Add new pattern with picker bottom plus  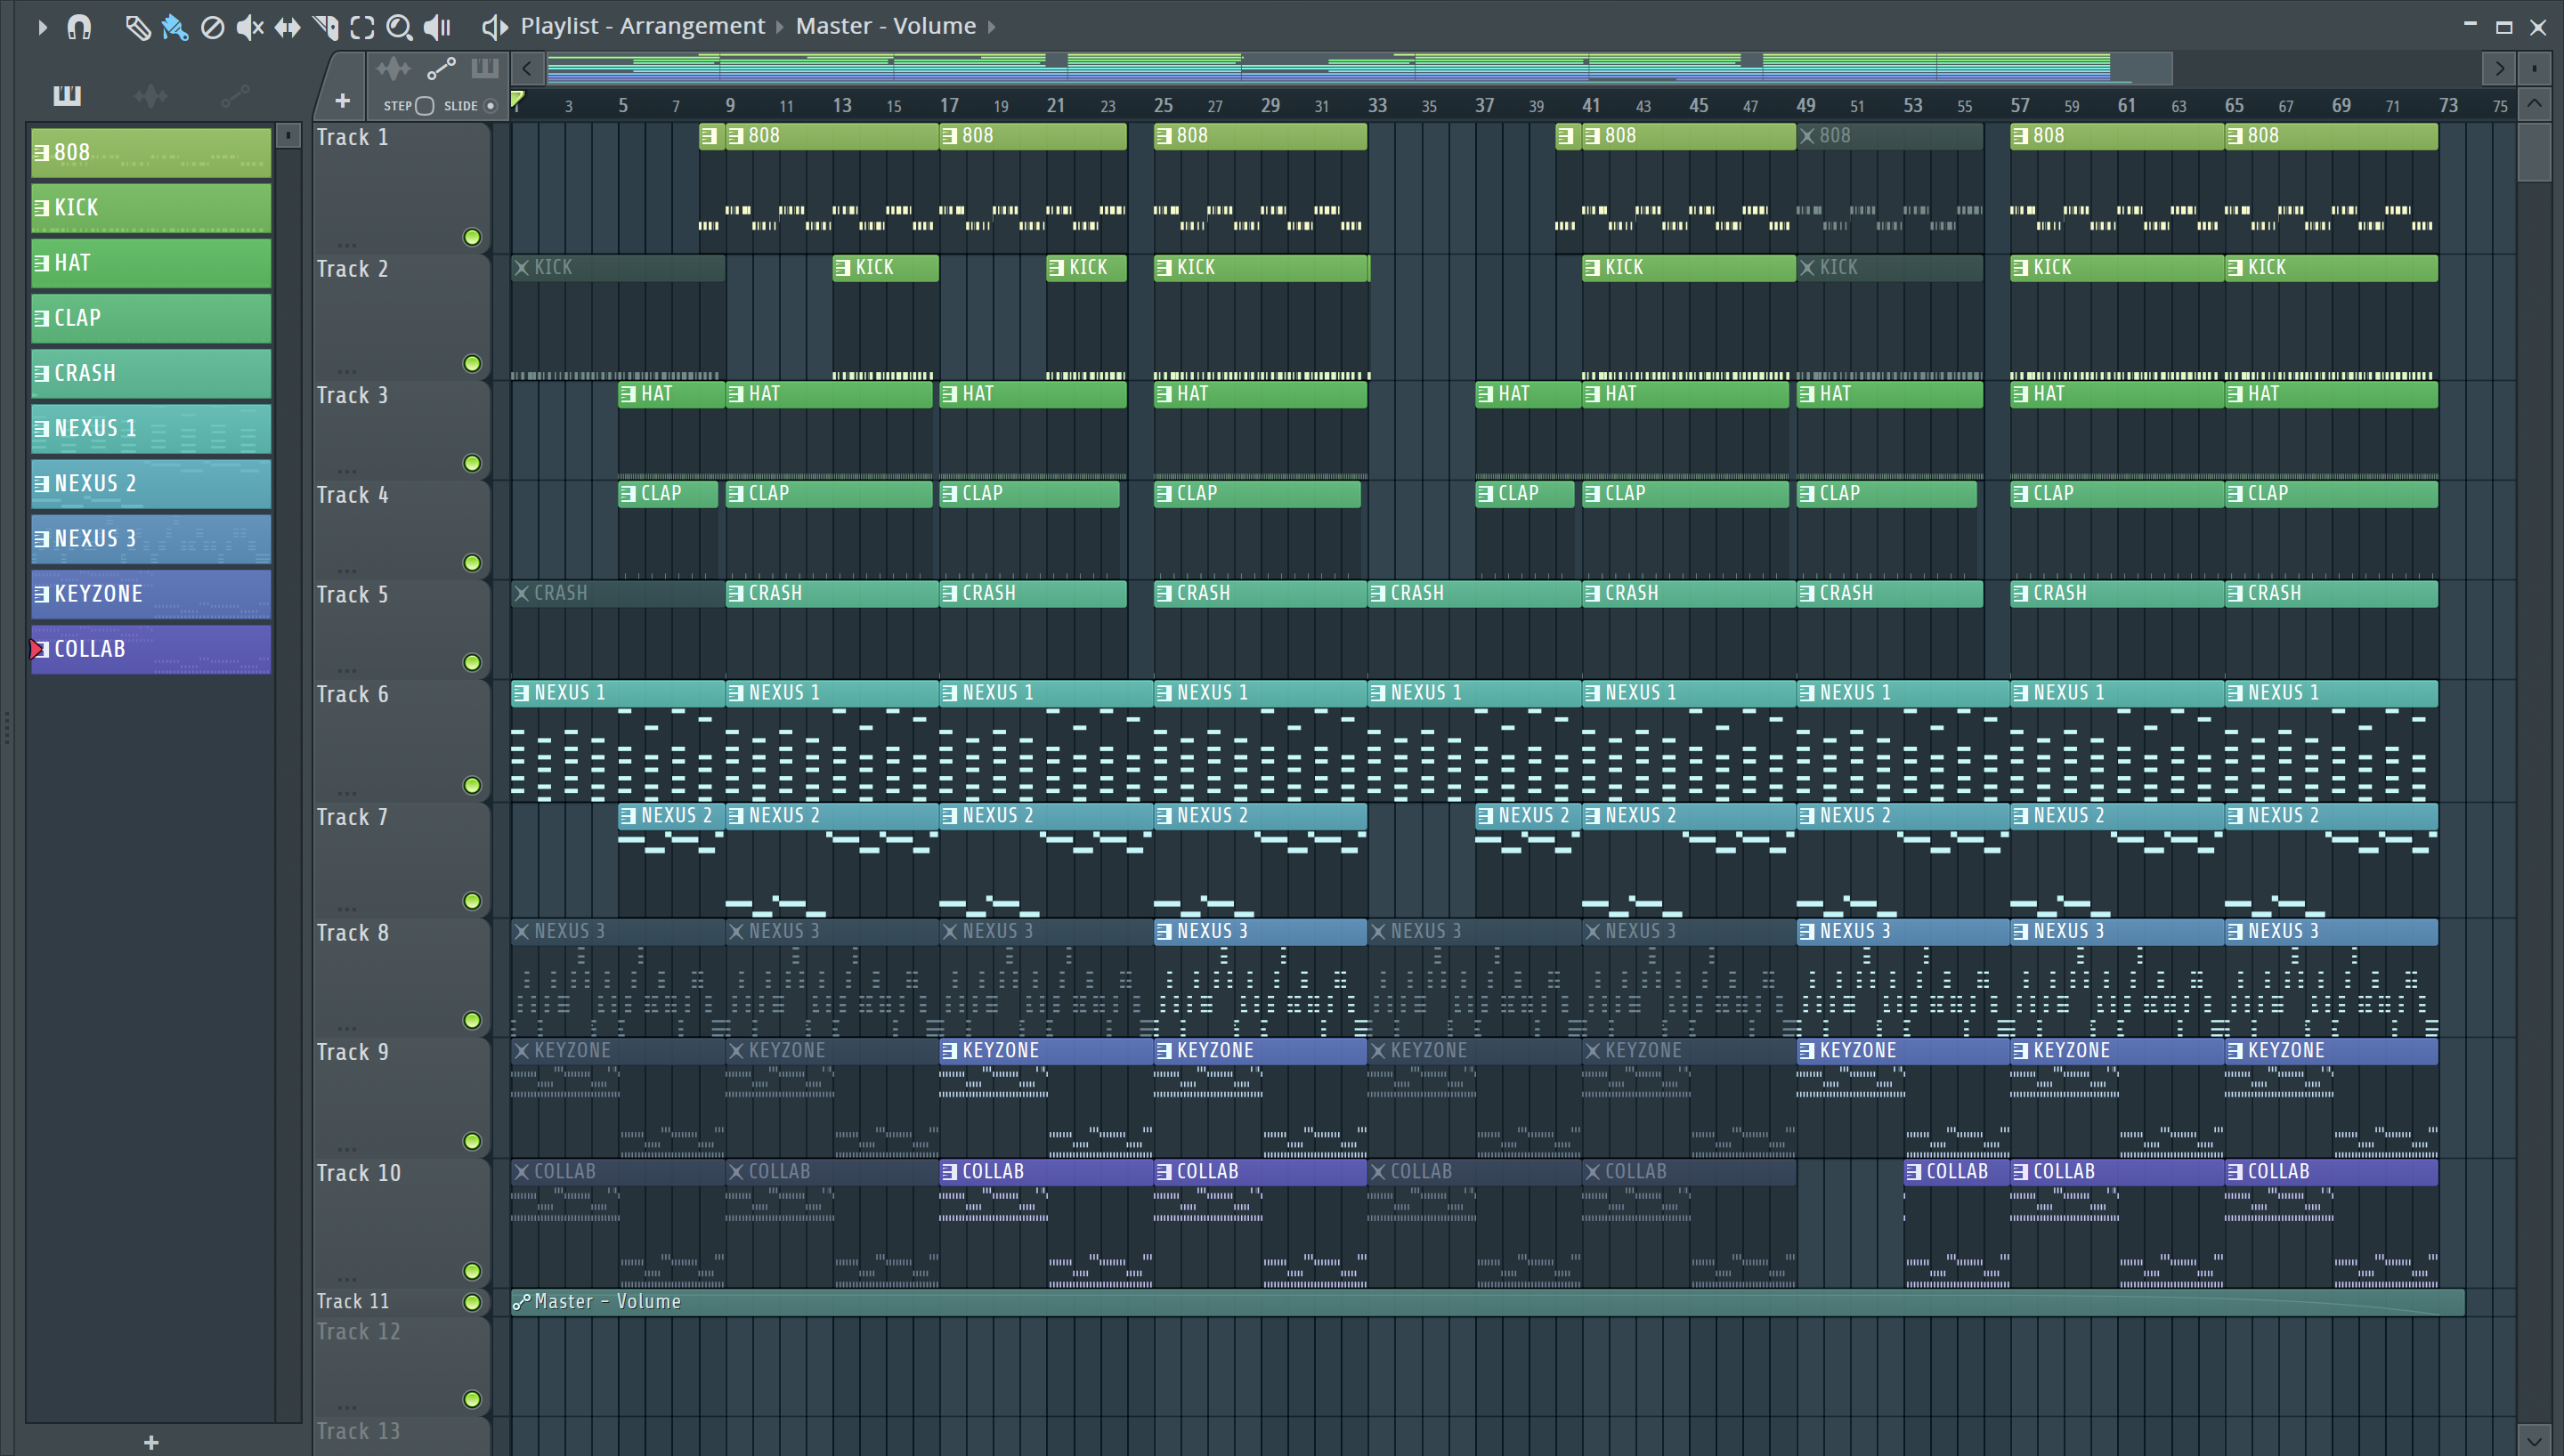point(151,1442)
